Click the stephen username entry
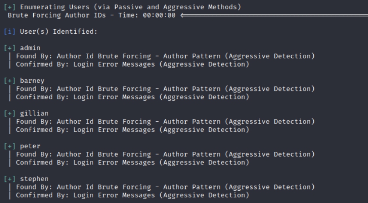Image resolution: width=368 pixels, height=203 pixels. [34, 179]
